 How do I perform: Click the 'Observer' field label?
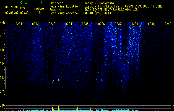(56, 3)
